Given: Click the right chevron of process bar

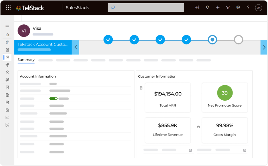Looking at the screenshot, I should [x=264, y=47].
